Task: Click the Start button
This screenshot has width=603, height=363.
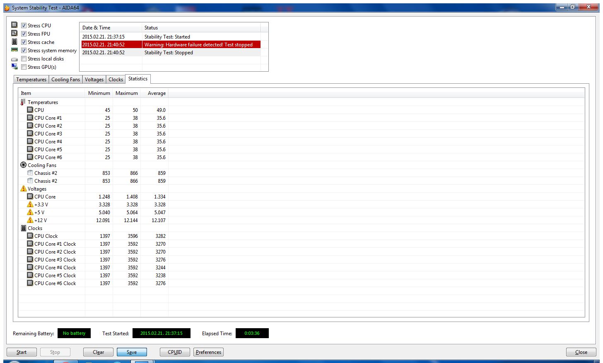Action: tap(22, 352)
